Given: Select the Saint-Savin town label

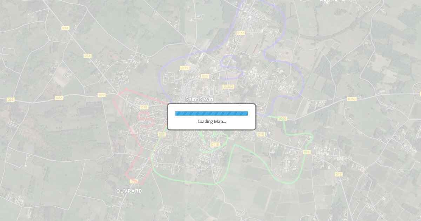Looking at the screenshot, I should coord(199,99).
